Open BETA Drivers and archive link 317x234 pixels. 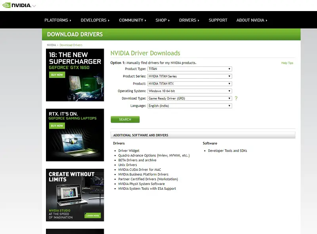click(x=137, y=160)
